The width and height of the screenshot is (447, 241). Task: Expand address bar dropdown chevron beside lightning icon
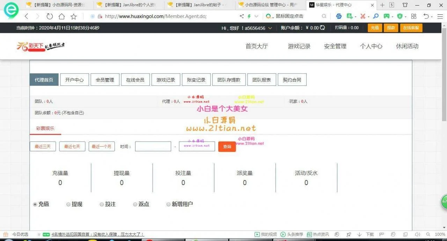256,16
